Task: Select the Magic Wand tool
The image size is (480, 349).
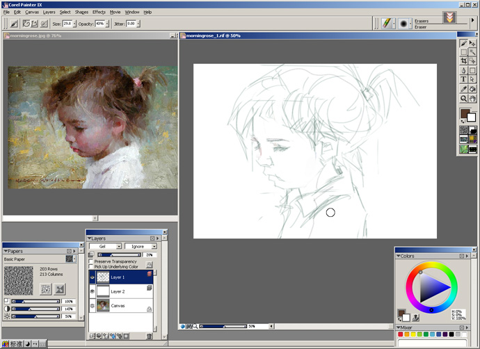Action: [x=472, y=52]
